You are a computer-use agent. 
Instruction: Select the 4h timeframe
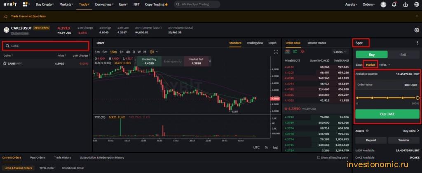pos(128,52)
